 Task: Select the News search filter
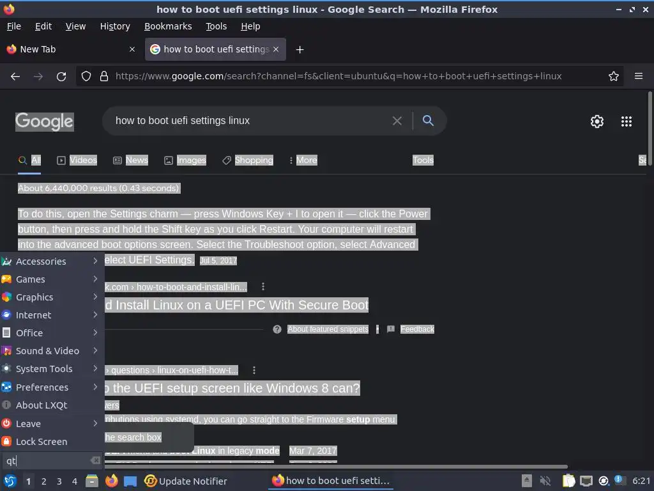[130, 160]
